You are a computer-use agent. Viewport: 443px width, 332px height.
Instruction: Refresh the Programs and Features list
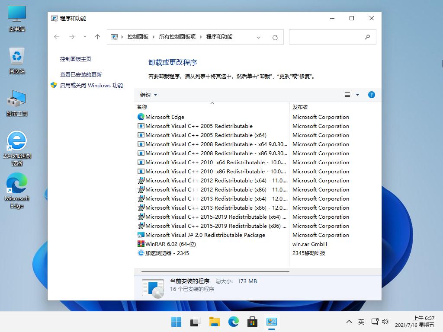(275, 37)
